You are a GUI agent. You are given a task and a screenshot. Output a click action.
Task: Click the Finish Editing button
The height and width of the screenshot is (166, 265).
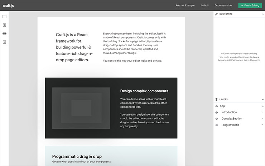[x=250, y=5]
